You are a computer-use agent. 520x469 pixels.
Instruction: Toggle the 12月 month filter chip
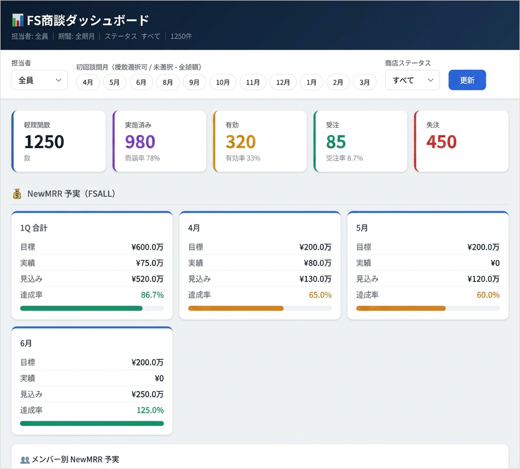[x=283, y=82]
